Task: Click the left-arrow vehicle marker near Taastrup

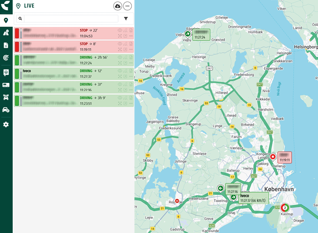Action: 220,189
